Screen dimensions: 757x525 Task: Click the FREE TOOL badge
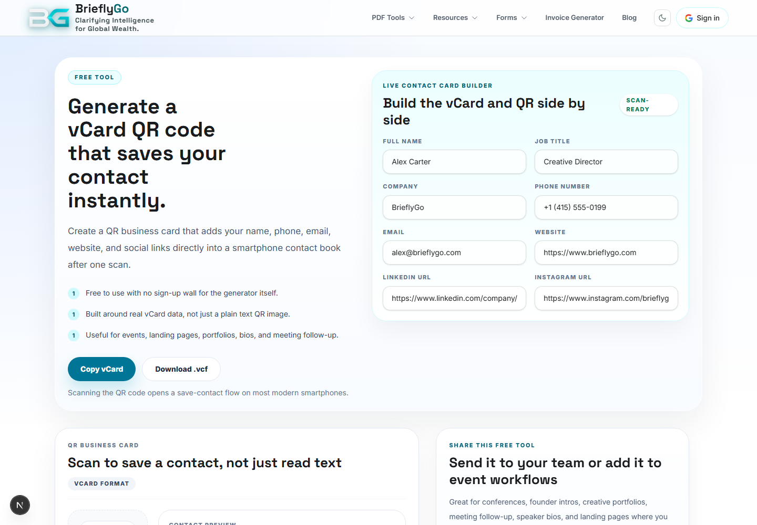point(95,77)
